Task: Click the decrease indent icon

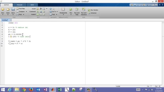Action: click(44, 15)
